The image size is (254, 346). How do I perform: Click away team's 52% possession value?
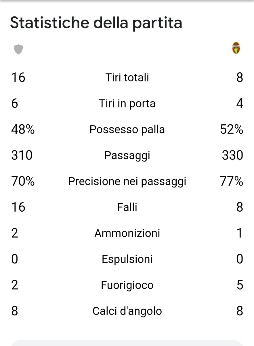[x=231, y=129]
